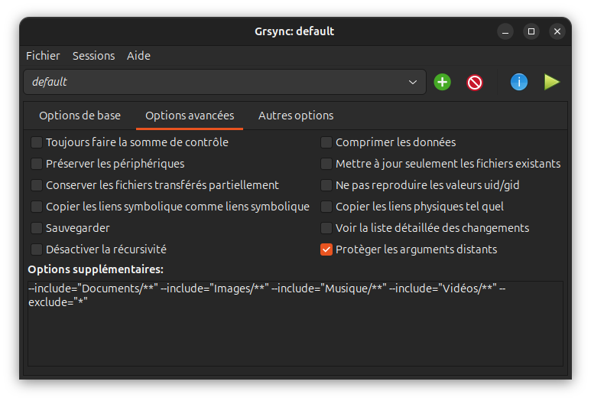Click into the Options supplémentaires text field
The width and height of the screenshot is (591, 401).
coord(295,323)
